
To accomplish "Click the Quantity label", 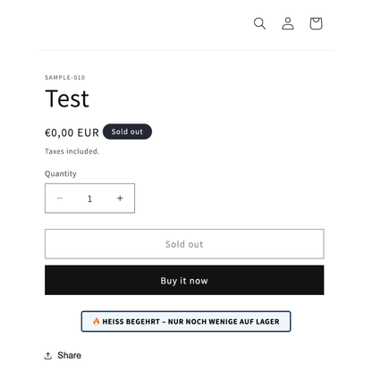I will tap(61, 173).
